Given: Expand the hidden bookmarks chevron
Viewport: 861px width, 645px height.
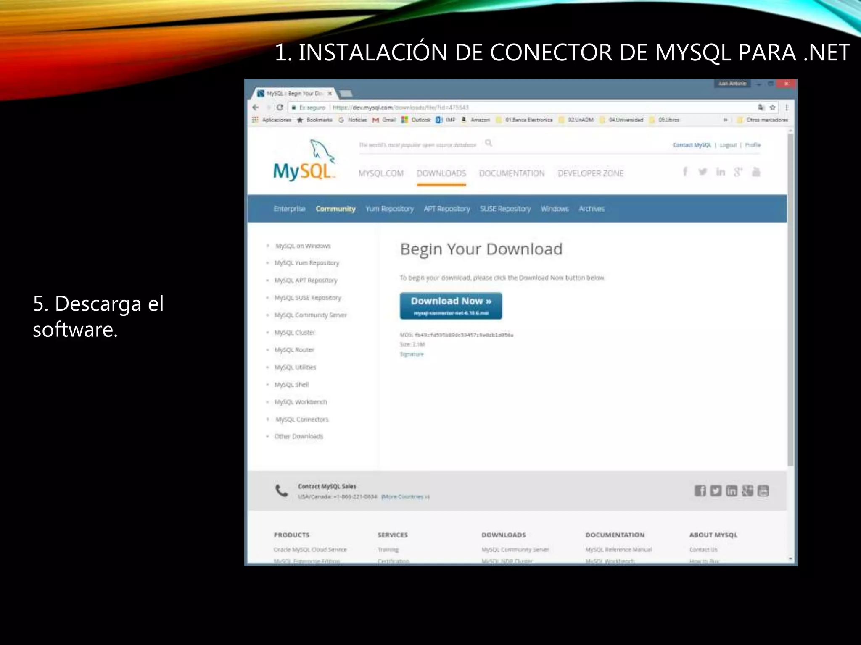Looking at the screenshot, I should [725, 120].
